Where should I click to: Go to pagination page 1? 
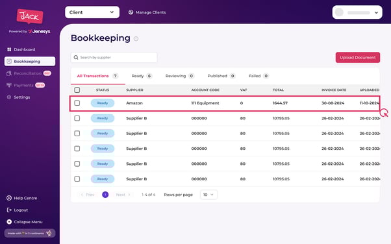105,195
